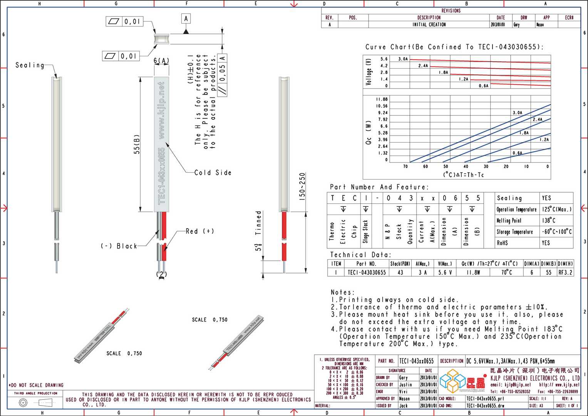Viewport: 588px width, 416px height.
Task: Click the 'SIZE: A3' cell
Action: (x=541, y=406)
